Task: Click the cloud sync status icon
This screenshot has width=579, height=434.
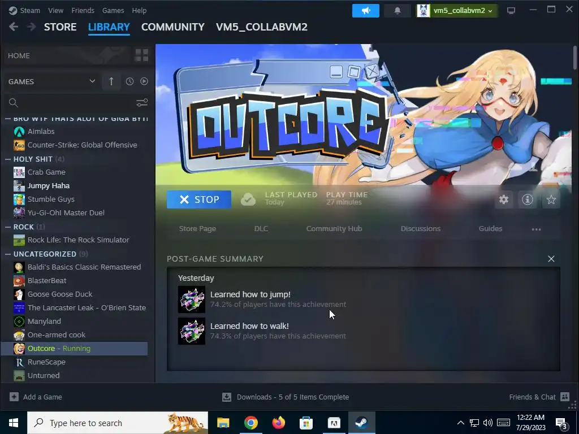Action: click(248, 199)
